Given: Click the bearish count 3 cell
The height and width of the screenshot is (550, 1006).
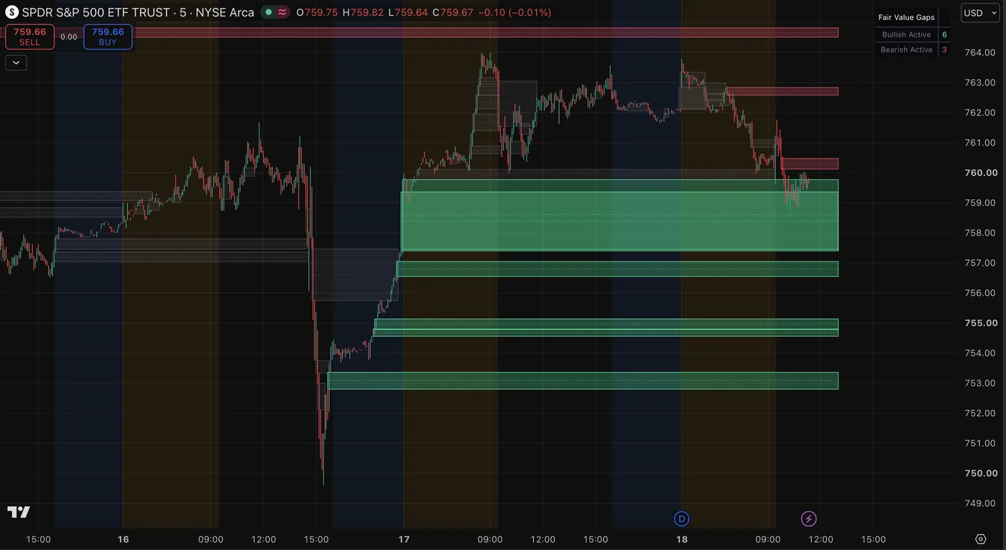Looking at the screenshot, I should click(x=944, y=50).
